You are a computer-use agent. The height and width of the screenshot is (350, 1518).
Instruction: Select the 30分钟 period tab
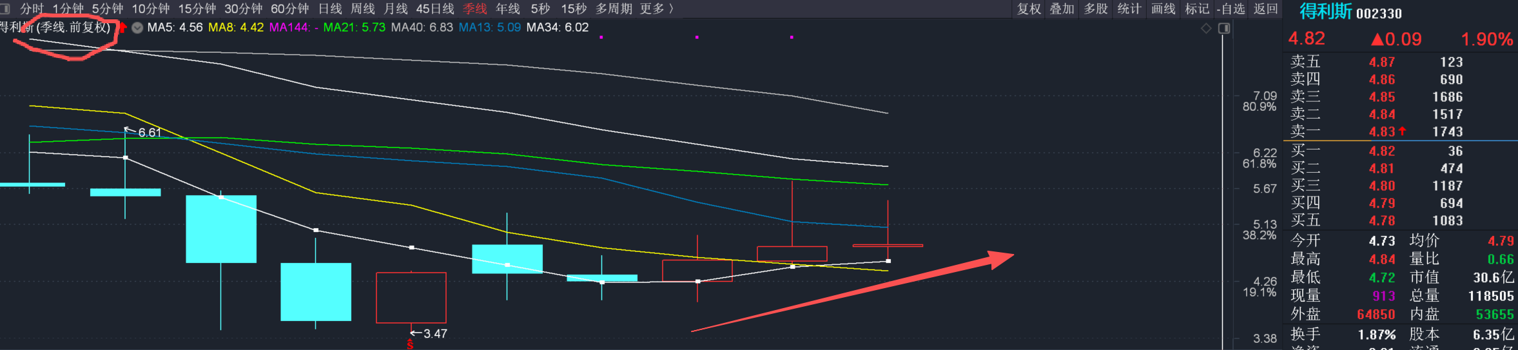243,8
